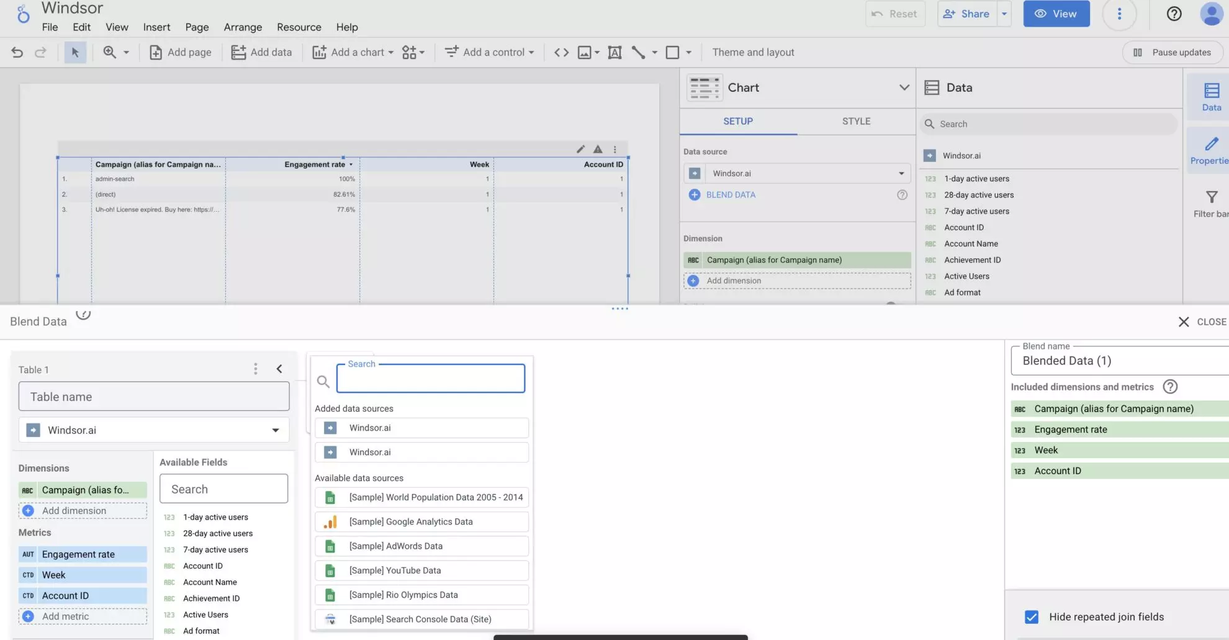Open the Arrange menu
This screenshot has height=640, width=1229.
click(x=243, y=27)
